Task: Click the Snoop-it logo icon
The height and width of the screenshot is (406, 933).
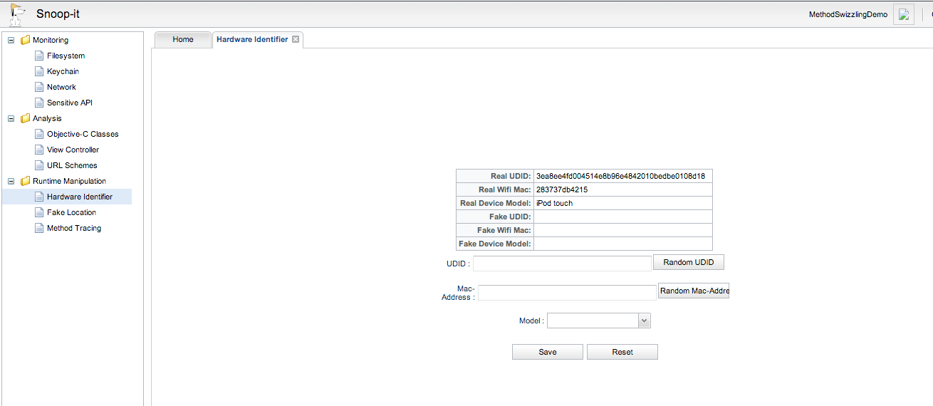Action: [x=17, y=14]
